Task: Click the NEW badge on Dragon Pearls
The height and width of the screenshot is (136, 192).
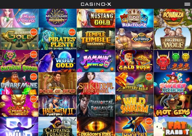Action: point(34,99)
